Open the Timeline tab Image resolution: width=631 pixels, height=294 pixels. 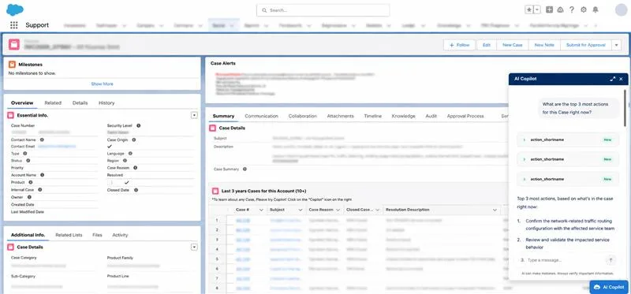click(372, 116)
